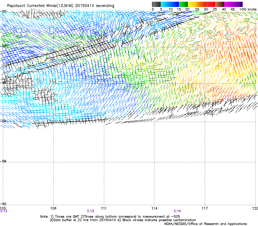The width and height of the screenshot is (258, 226).
Task: Click the legend label '25' knots
Action: pyautogui.click(x=197, y=9)
